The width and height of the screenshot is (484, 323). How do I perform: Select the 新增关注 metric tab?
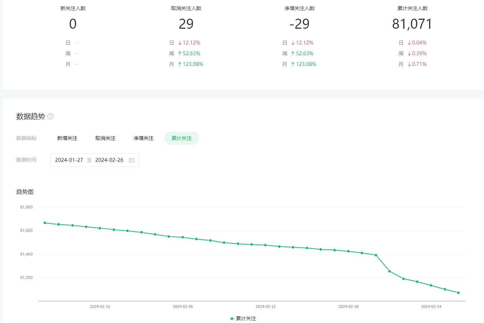tap(67, 138)
